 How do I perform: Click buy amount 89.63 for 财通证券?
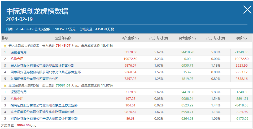pos(130,118)
